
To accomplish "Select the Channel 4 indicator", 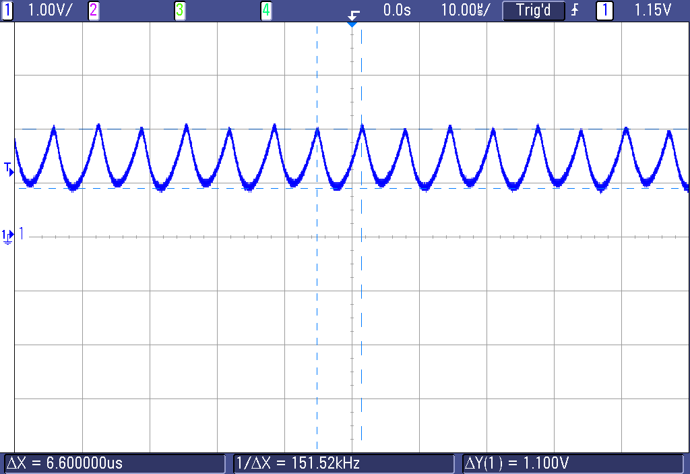I will tap(266, 10).
